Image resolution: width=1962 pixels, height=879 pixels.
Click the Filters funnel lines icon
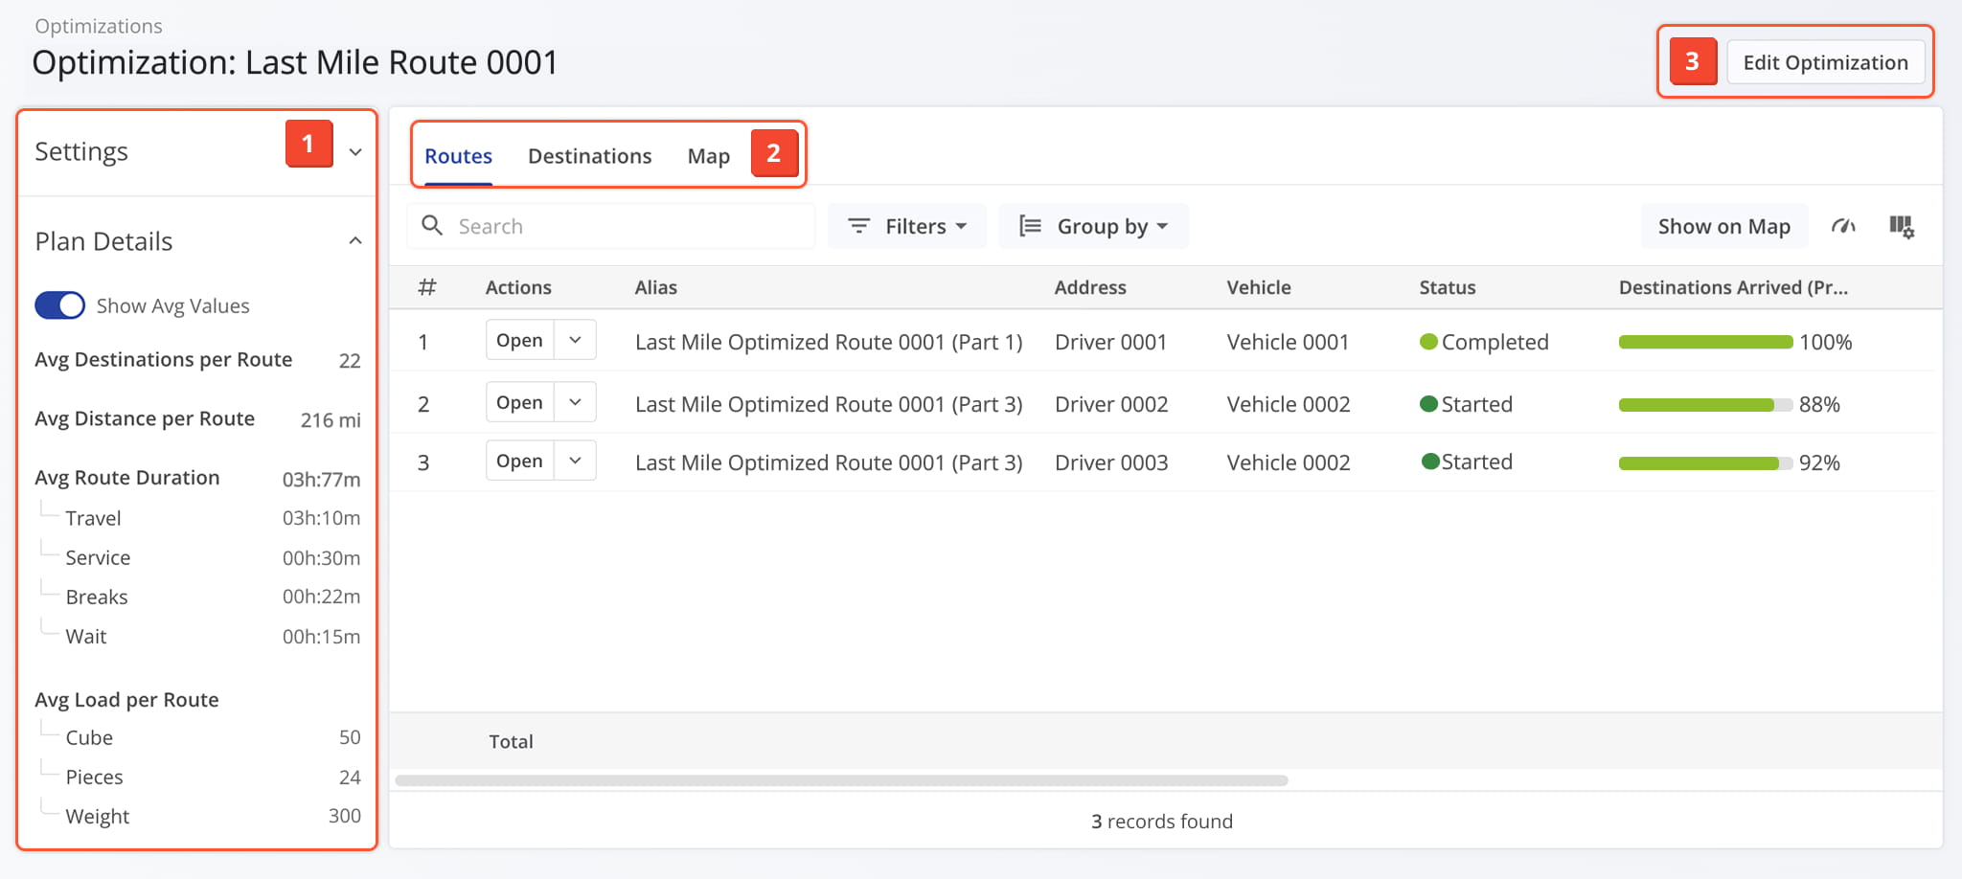point(858,226)
